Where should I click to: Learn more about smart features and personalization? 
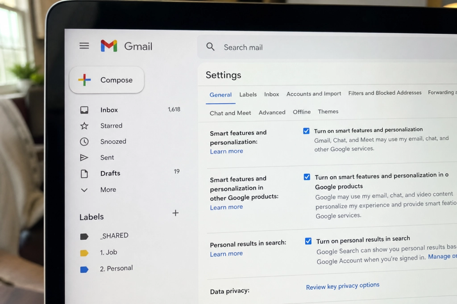point(226,151)
